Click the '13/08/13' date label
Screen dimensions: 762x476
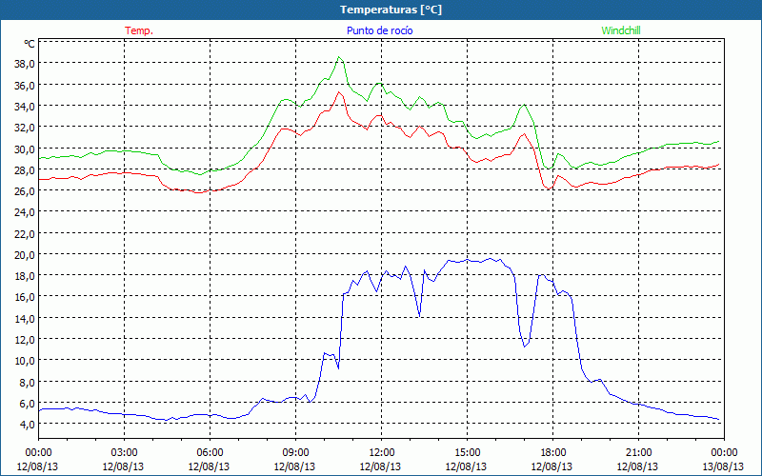pyautogui.click(x=723, y=466)
